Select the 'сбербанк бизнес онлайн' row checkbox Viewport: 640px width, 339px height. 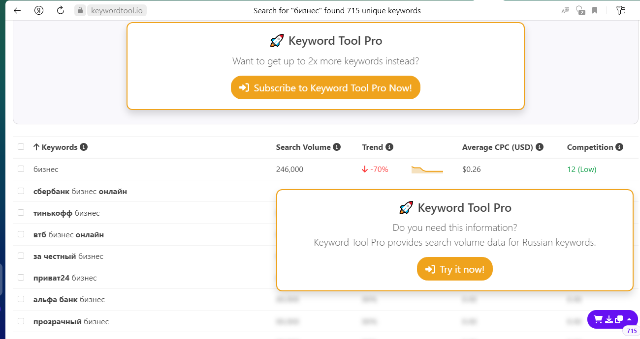(x=21, y=191)
